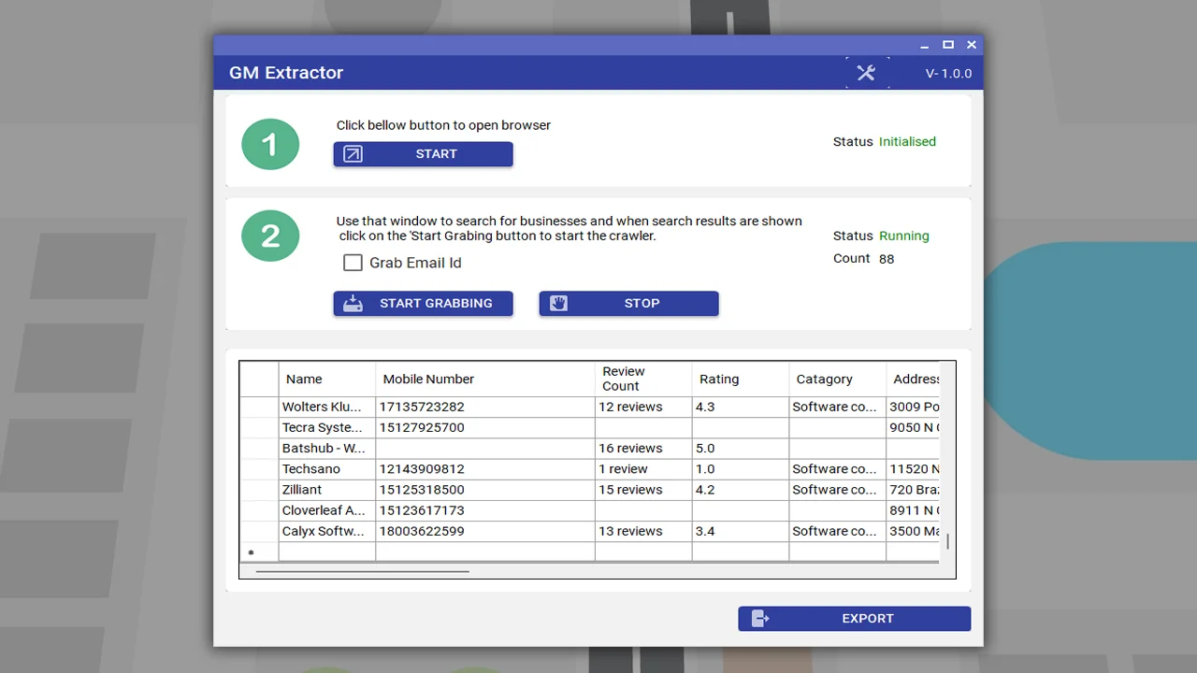Minimize the GM Extractor window
This screenshot has height=673, width=1197.
(924, 45)
